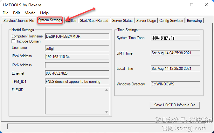
Task: Select the Start/Stop/Reread tab
Action: click(x=94, y=21)
